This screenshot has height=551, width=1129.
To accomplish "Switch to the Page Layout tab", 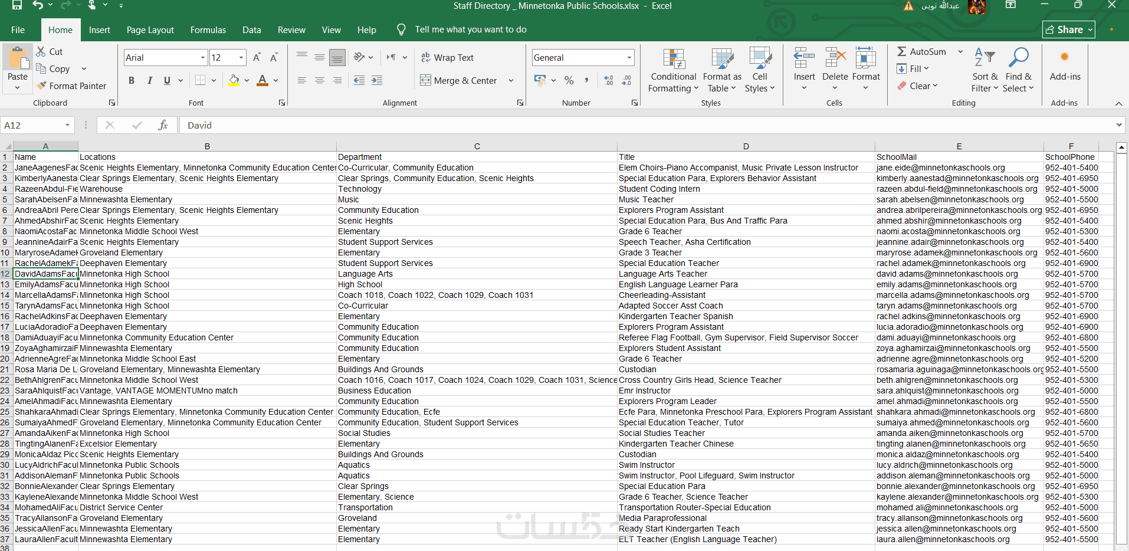I will point(150,29).
